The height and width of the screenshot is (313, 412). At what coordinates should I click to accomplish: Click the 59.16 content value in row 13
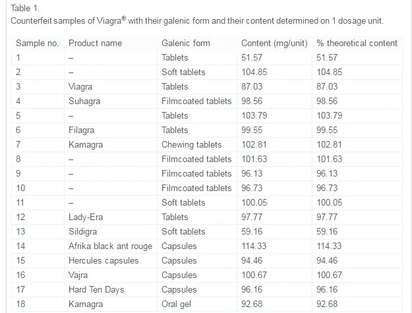(x=252, y=231)
